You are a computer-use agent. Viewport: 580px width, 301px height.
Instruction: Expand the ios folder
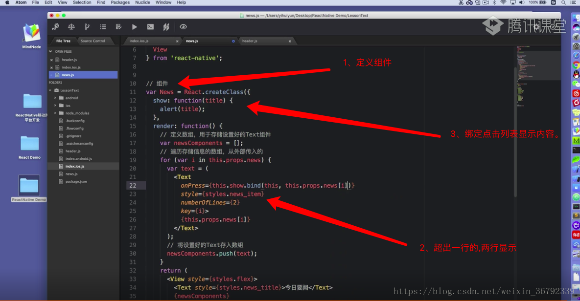55,106
